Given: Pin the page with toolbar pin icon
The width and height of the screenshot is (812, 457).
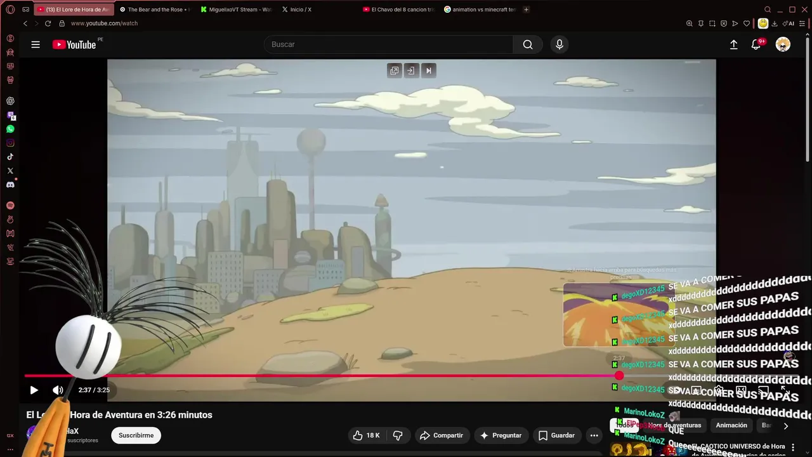Looking at the screenshot, I should tap(701, 23).
